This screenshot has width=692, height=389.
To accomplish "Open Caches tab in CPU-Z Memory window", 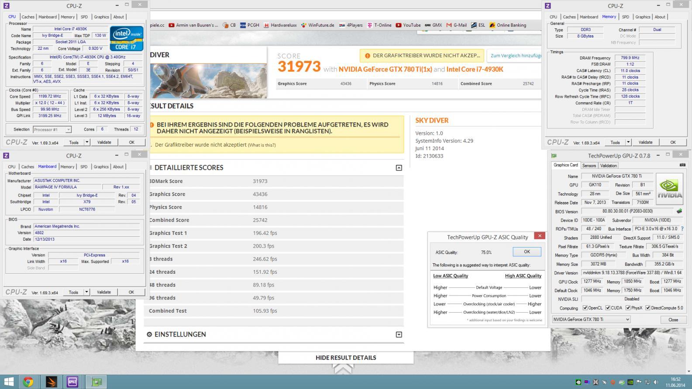I will coord(569,17).
